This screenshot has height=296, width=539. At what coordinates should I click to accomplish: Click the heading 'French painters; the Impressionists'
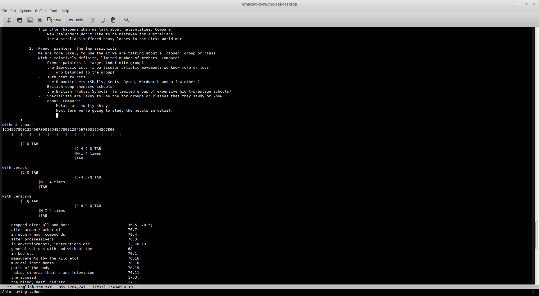[77, 48]
